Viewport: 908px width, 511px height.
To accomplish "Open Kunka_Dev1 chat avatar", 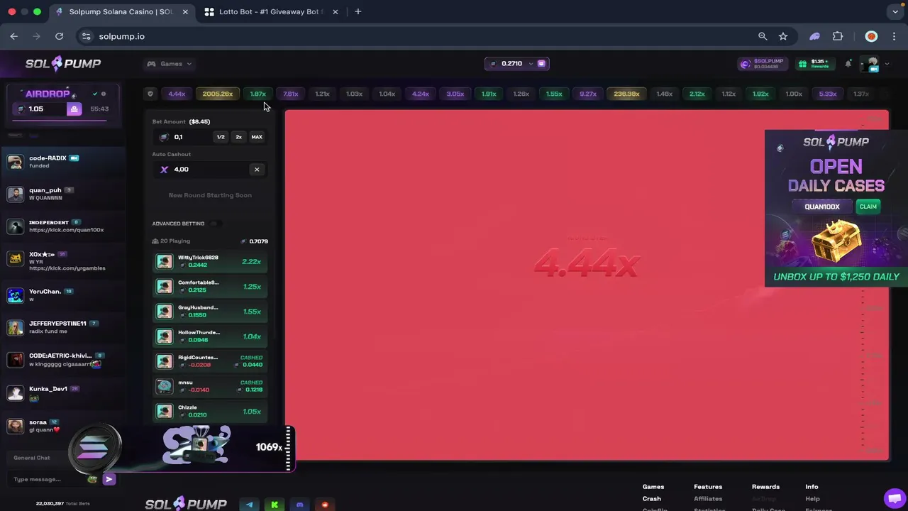I will (15, 392).
